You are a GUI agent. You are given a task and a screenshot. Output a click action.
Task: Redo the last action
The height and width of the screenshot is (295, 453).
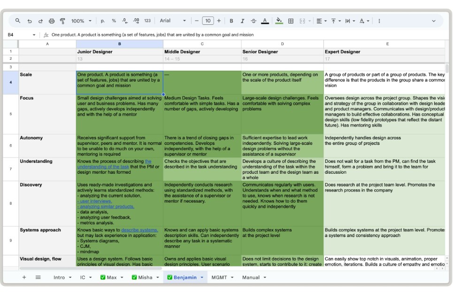(40, 21)
